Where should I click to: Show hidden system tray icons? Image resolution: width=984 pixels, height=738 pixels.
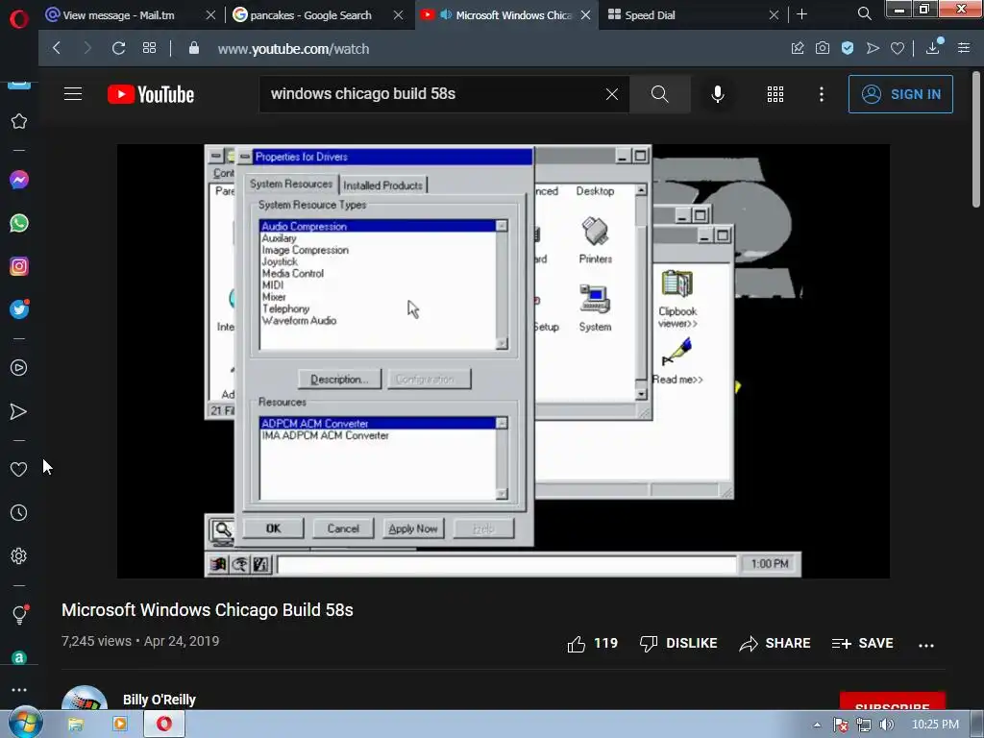(x=817, y=725)
